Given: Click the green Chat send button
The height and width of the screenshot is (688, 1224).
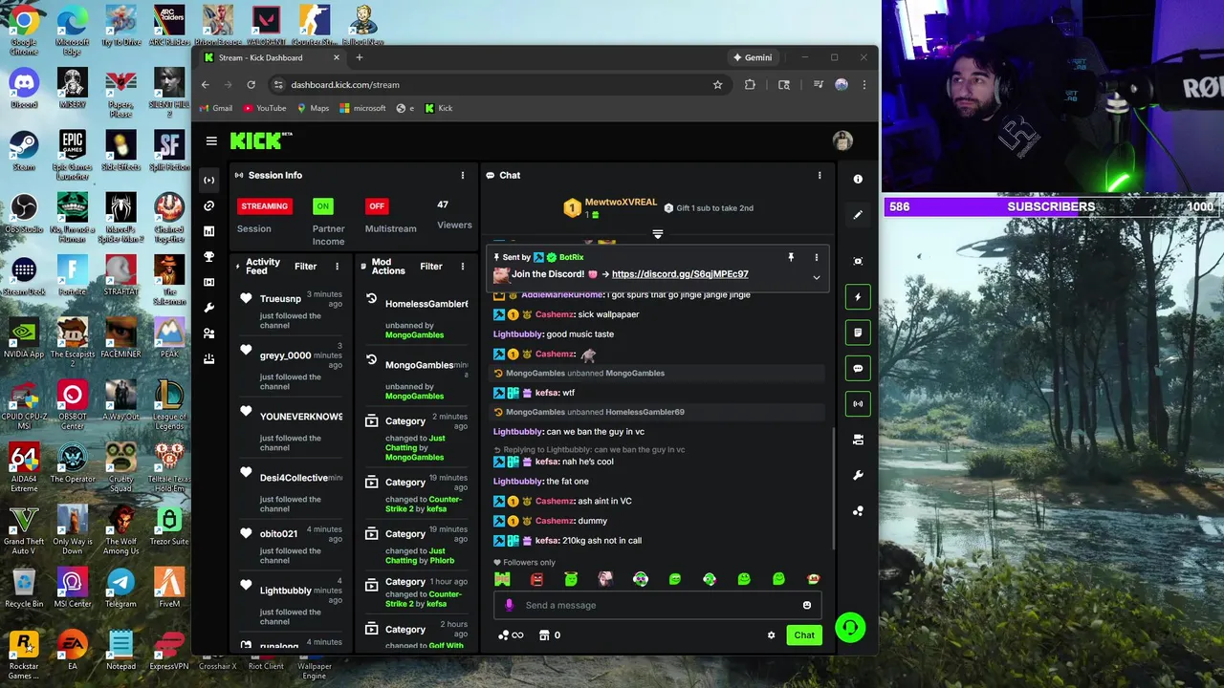Looking at the screenshot, I should pyautogui.click(x=804, y=635).
